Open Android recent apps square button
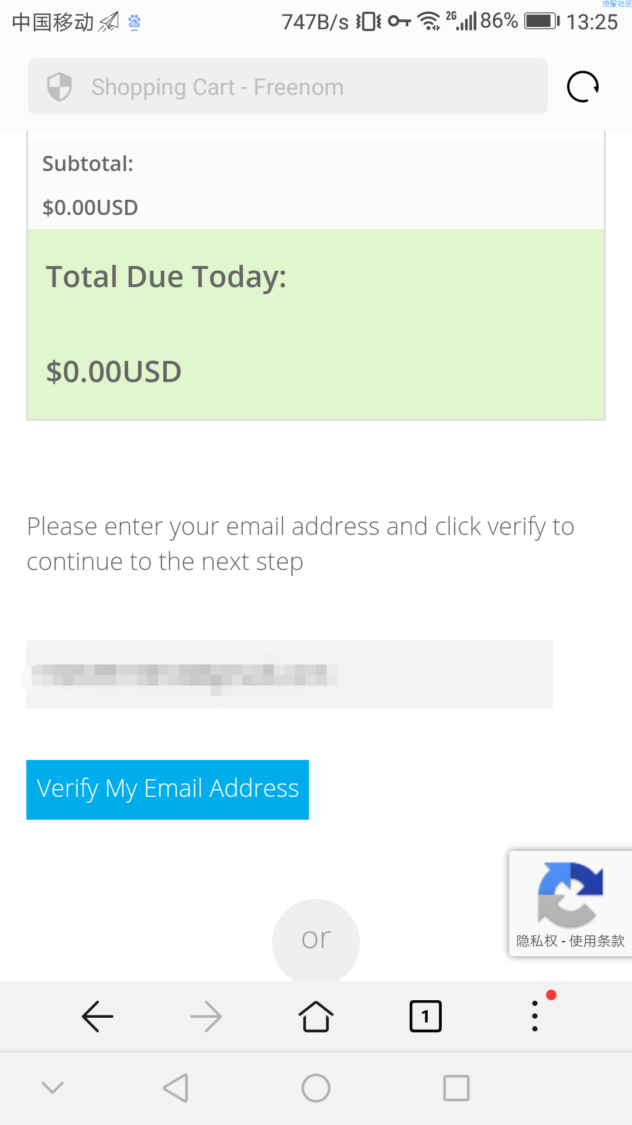This screenshot has height=1125, width=632. click(x=456, y=1088)
